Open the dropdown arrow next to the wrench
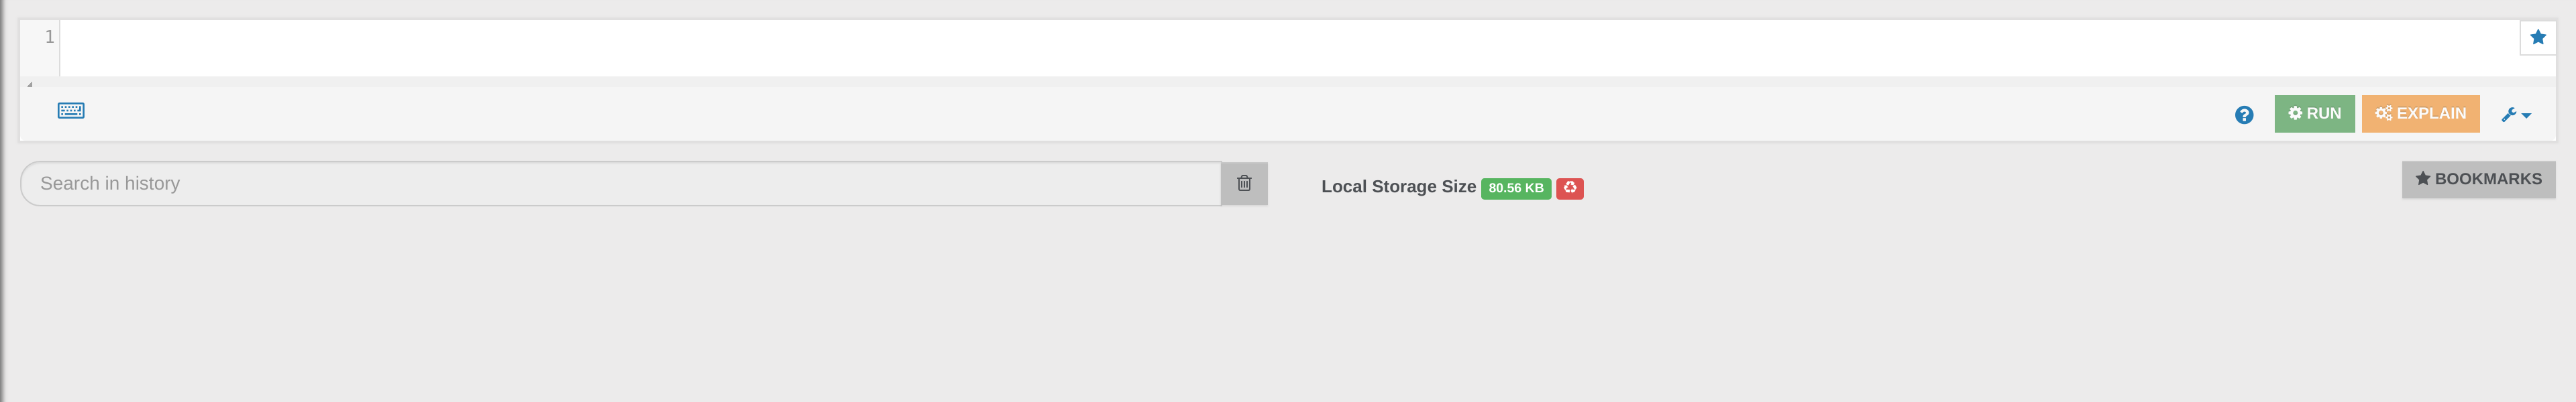Image resolution: width=2576 pixels, height=402 pixels. [x=2526, y=114]
